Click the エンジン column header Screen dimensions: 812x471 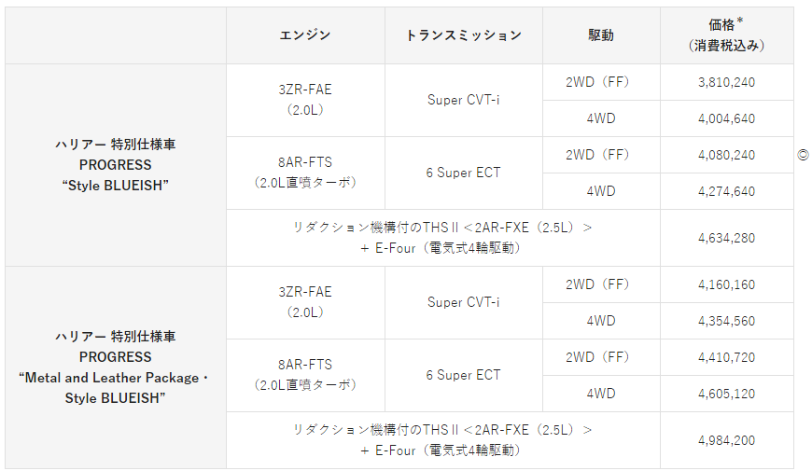pos(305,35)
